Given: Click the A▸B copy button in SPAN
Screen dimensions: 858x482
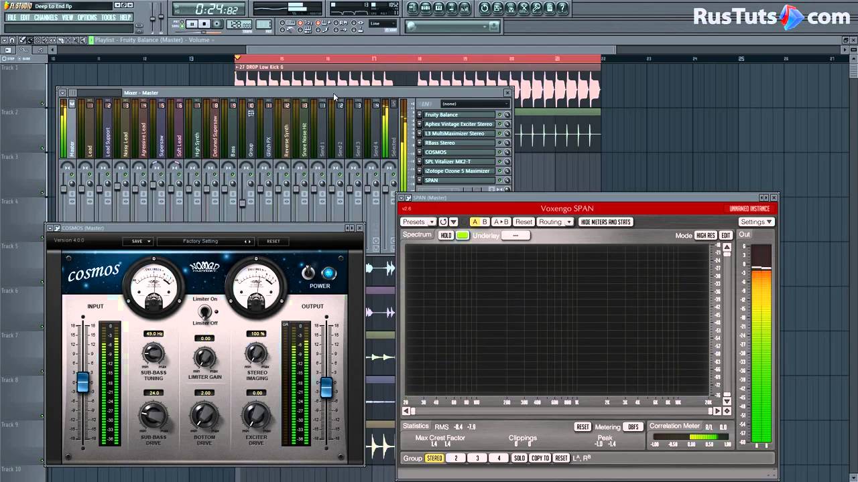Looking at the screenshot, I should (x=501, y=222).
